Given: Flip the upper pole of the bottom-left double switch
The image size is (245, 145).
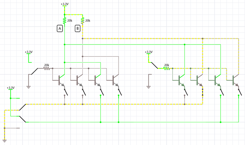Looking at the screenshot, I should point(23,107).
